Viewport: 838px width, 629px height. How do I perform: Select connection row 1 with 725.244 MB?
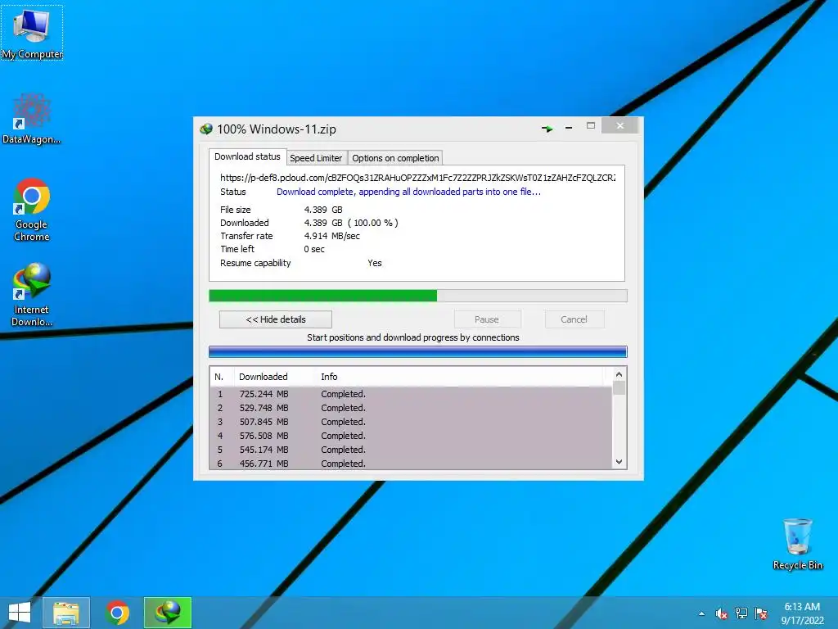(x=411, y=394)
